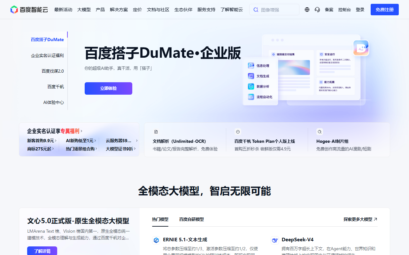The height and width of the screenshot is (255, 409).
Task: Click the 流程自动化 icon in the banner
Action: (251, 97)
